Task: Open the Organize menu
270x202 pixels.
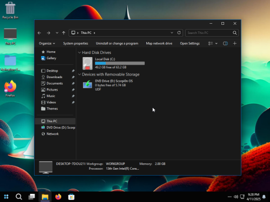Action: (47, 44)
